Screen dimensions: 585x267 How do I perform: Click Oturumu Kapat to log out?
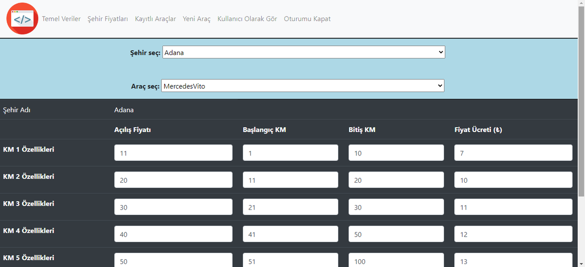307,19
